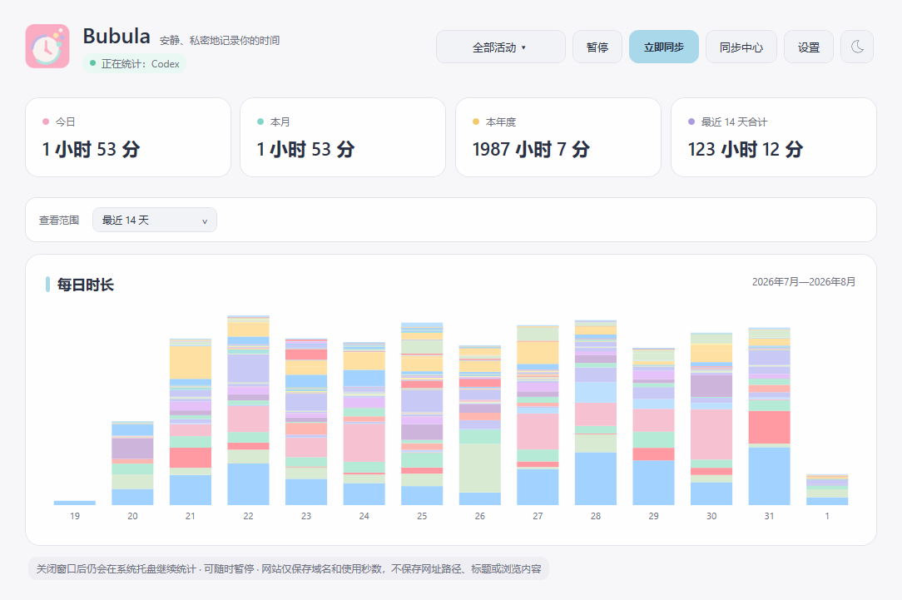
Task: Click the 暂停 pause button
Action: point(597,47)
